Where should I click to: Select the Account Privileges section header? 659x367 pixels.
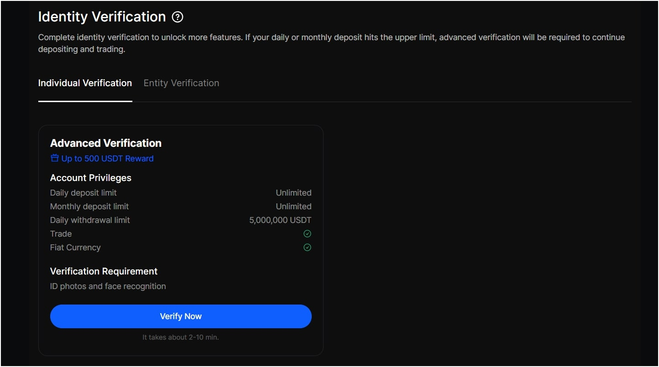pyautogui.click(x=91, y=178)
